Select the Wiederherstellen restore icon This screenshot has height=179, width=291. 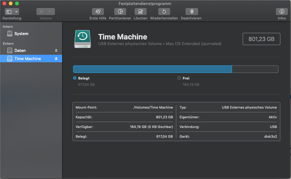[164, 12]
